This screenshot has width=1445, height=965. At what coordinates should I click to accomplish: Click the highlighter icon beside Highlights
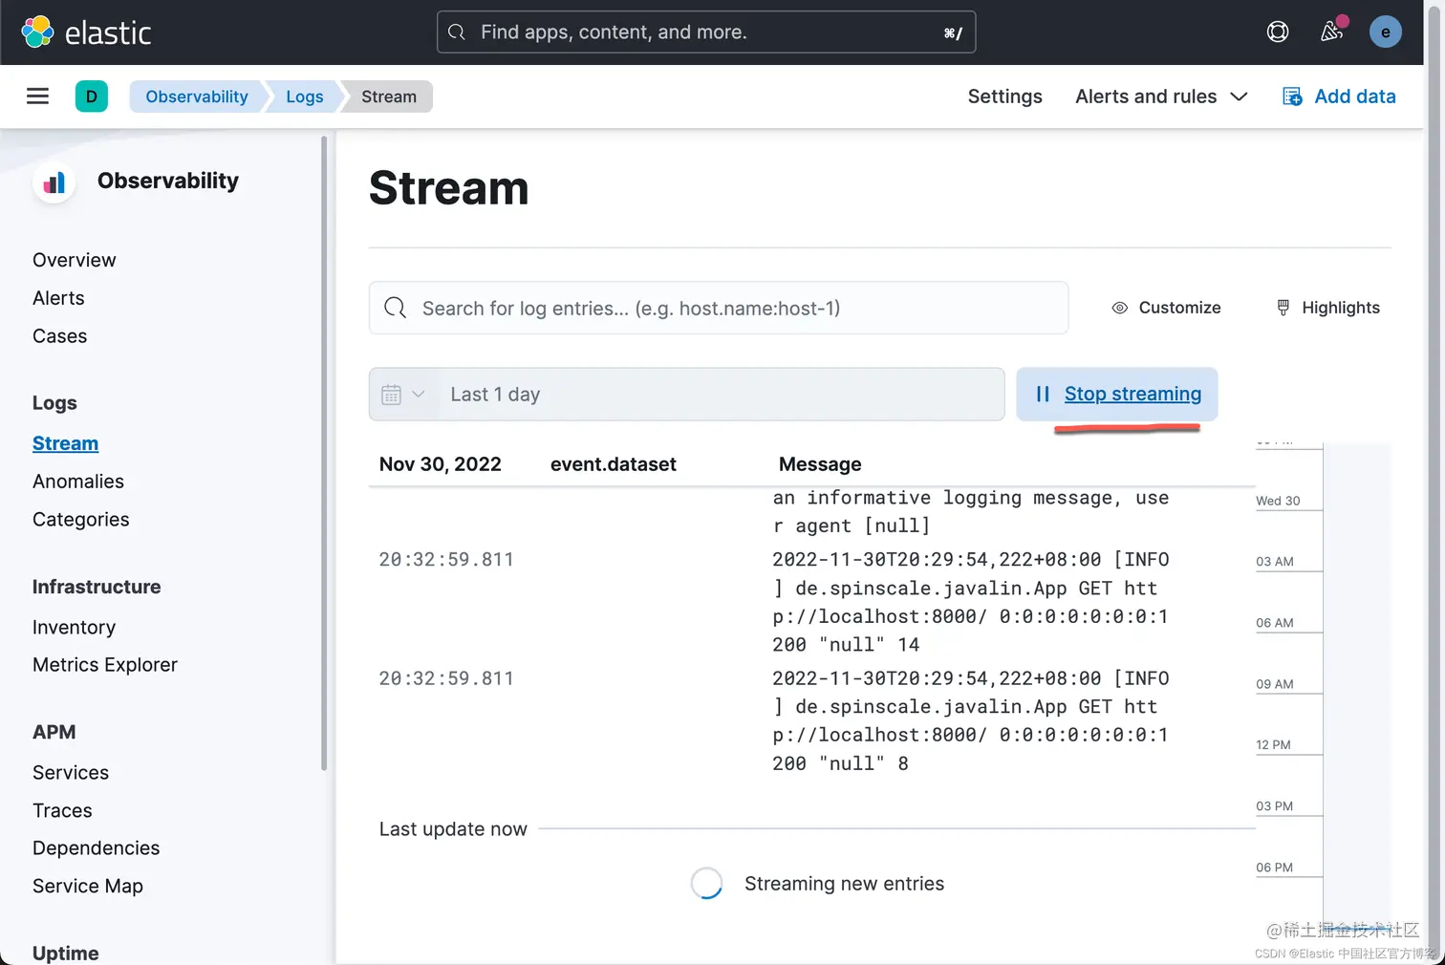pos(1283,308)
